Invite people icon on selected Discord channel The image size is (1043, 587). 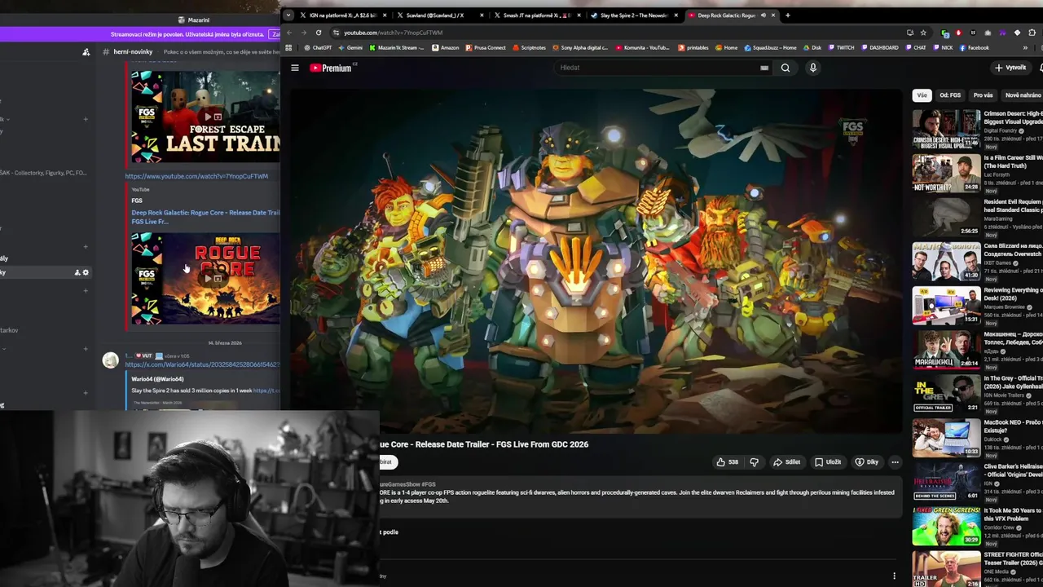pyautogui.click(x=77, y=272)
